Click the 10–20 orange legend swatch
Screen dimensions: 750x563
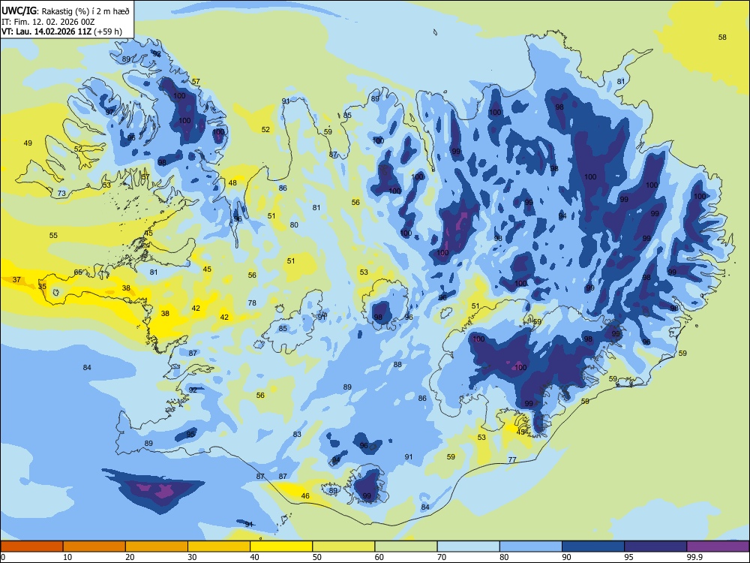(x=94, y=546)
